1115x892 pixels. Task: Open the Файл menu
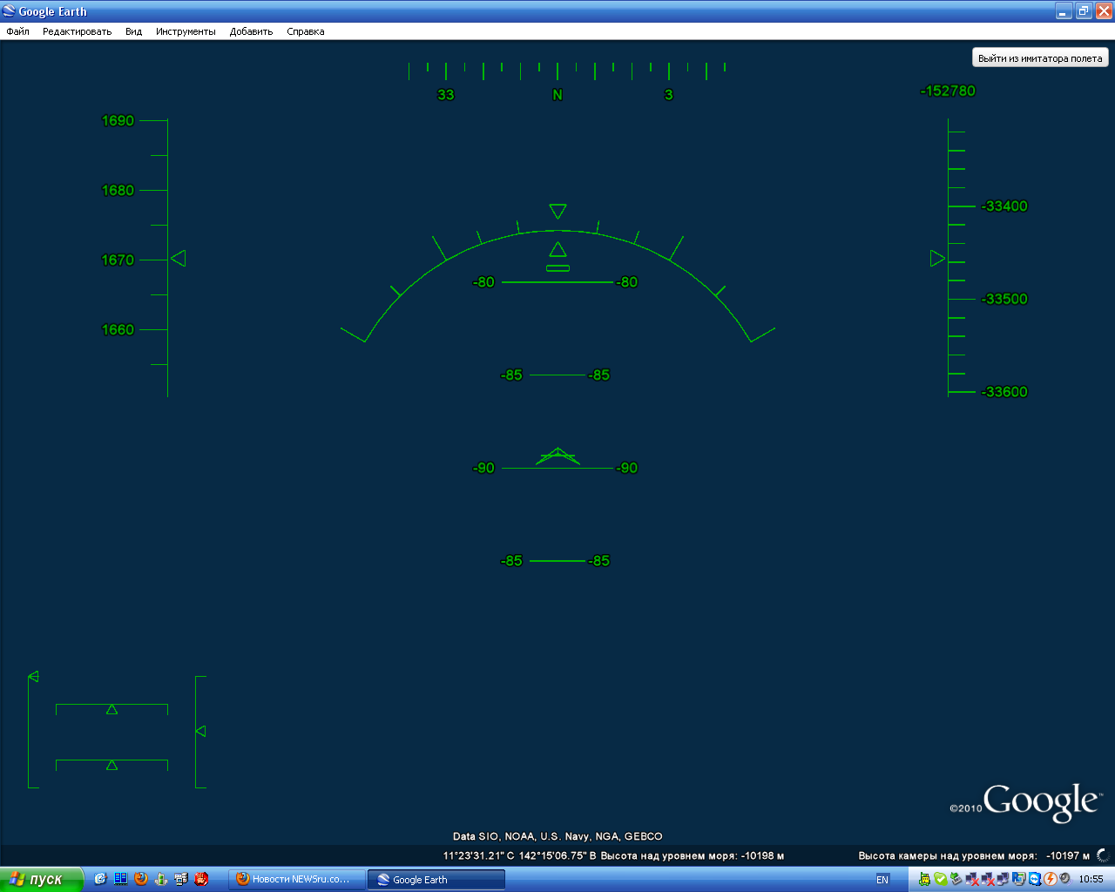(17, 31)
